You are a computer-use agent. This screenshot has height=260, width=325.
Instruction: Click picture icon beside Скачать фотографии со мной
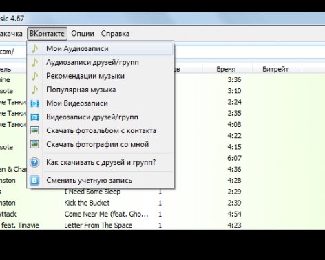click(x=34, y=144)
